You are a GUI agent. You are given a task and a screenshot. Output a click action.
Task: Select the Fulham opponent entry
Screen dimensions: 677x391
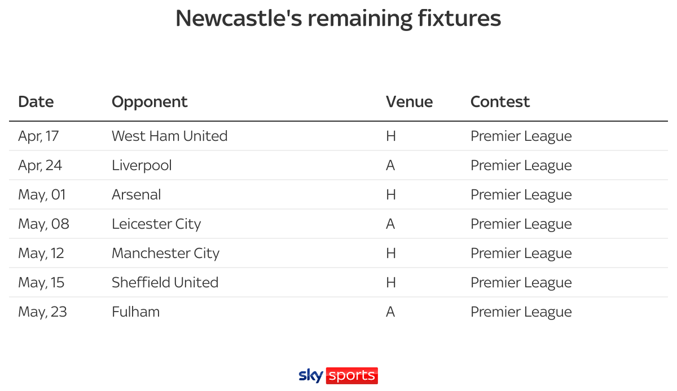coord(135,312)
